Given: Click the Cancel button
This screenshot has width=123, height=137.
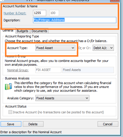Looking at the screenshot, I should (108, 124).
